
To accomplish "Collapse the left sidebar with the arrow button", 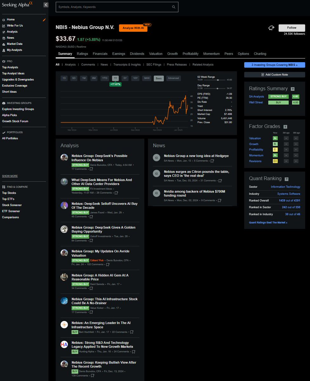I will pyautogui.click(x=46, y=5).
